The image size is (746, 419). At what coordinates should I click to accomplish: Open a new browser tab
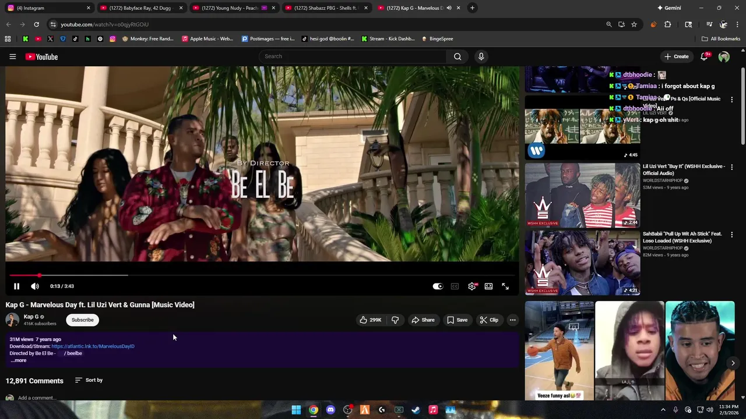tap(472, 8)
